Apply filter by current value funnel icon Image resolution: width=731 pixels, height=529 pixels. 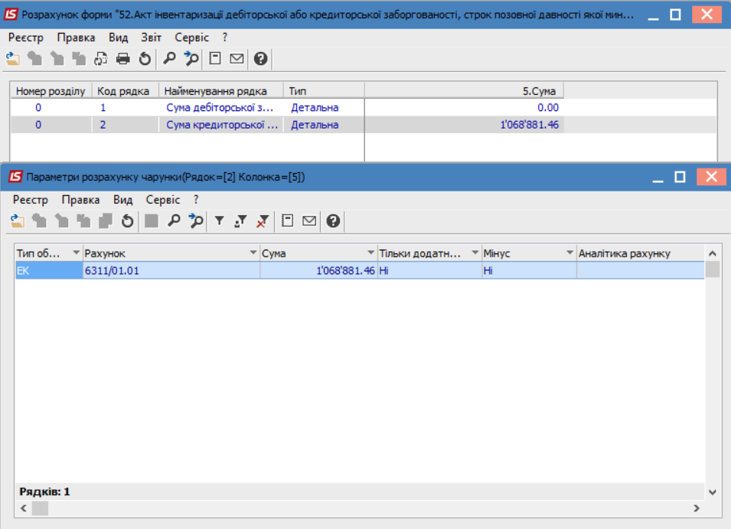click(x=240, y=221)
